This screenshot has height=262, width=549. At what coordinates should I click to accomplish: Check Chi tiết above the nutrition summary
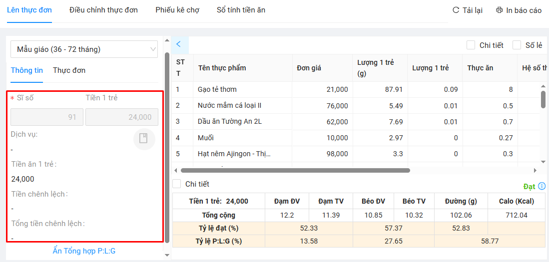(177, 184)
